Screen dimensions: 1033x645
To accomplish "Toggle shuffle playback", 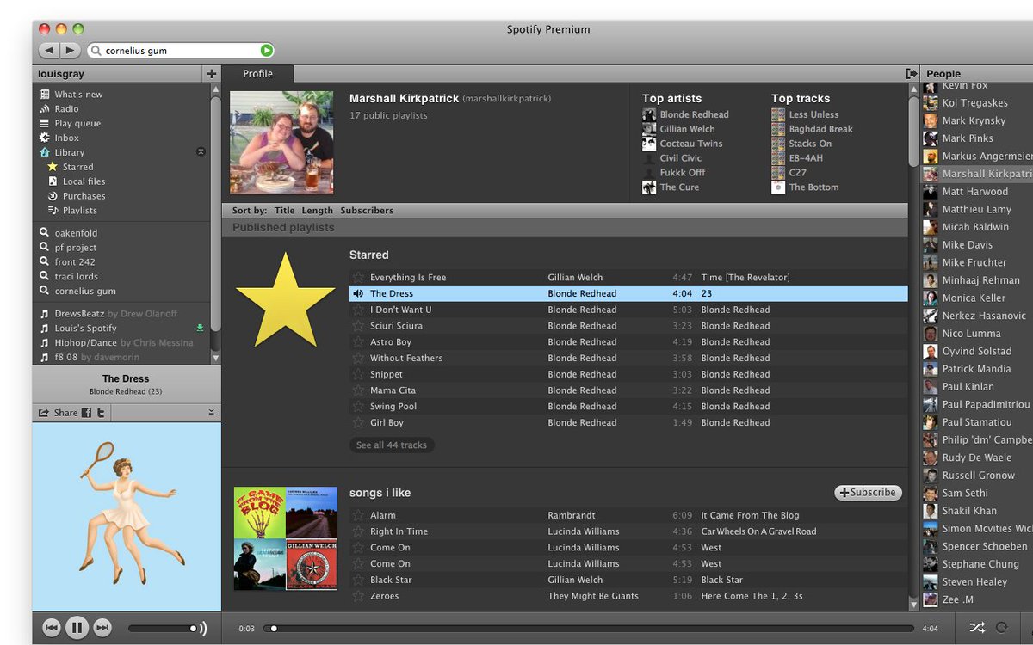I will [977, 628].
